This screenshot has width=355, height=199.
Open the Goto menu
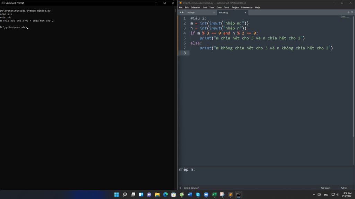point(219,8)
